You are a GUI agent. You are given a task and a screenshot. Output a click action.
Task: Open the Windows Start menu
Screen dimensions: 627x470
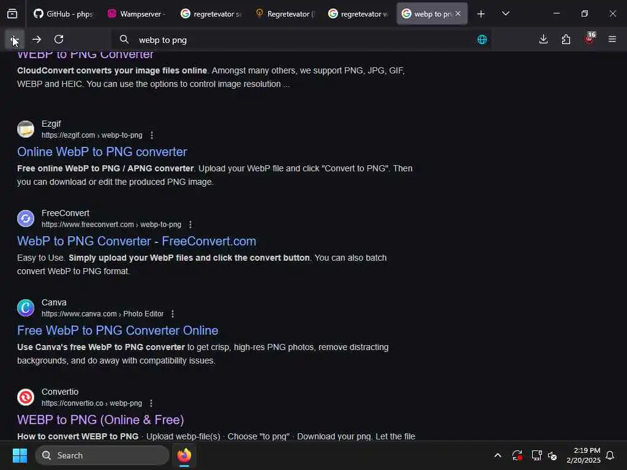[x=20, y=455]
